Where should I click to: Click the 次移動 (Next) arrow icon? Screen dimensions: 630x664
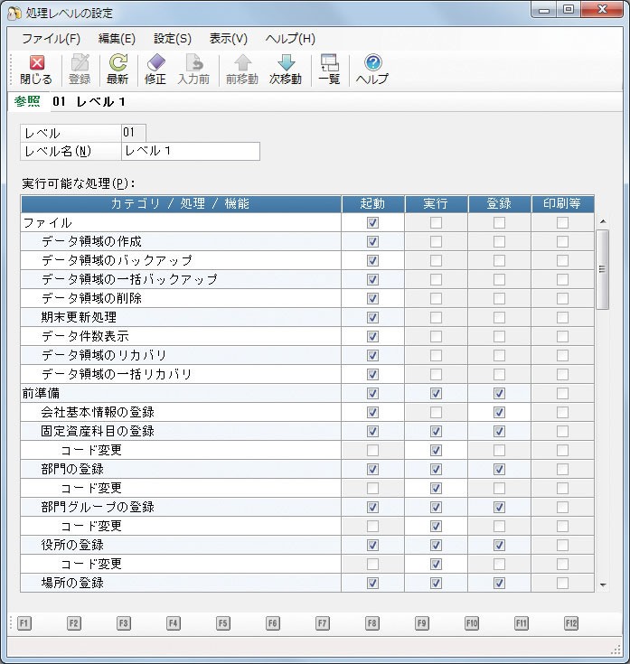pos(286,63)
